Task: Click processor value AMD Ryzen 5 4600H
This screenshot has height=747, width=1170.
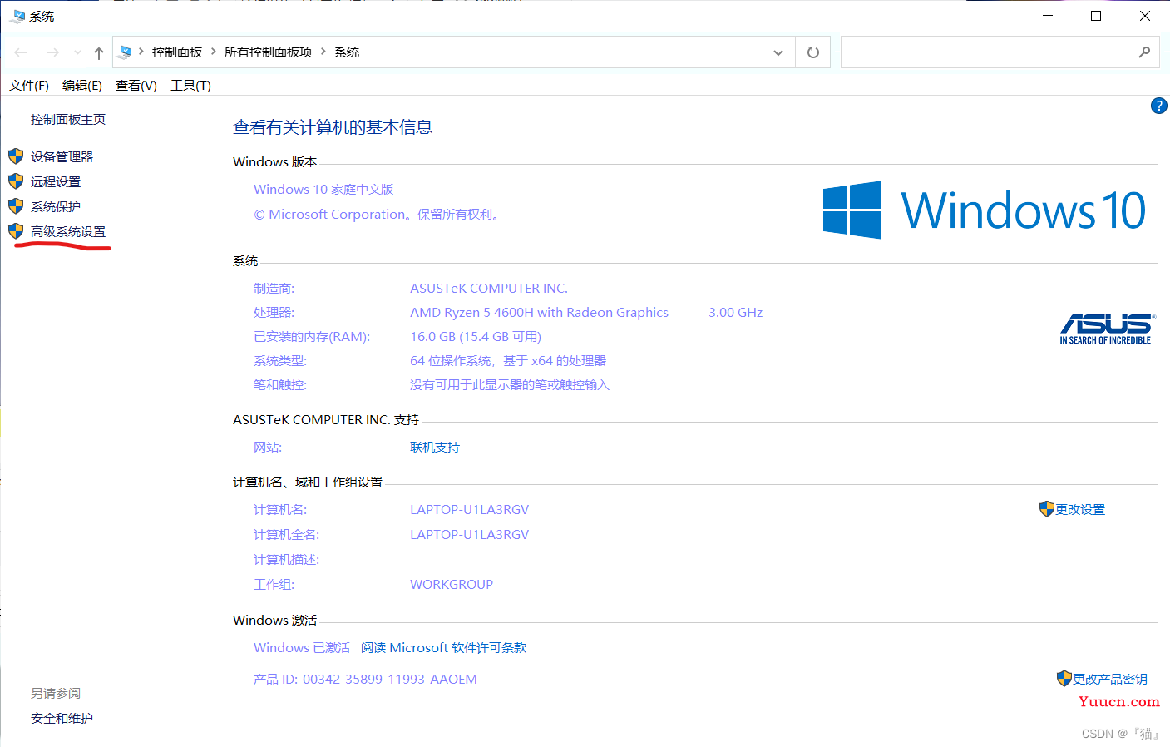Action: (539, 312)
